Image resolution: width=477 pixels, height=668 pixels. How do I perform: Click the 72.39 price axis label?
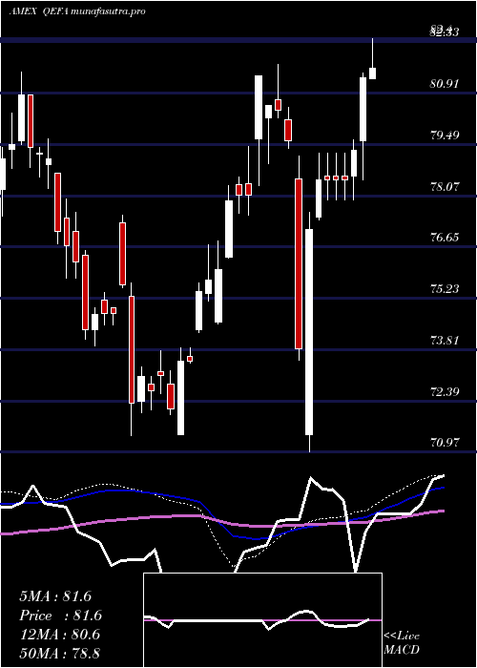point(445,391)
